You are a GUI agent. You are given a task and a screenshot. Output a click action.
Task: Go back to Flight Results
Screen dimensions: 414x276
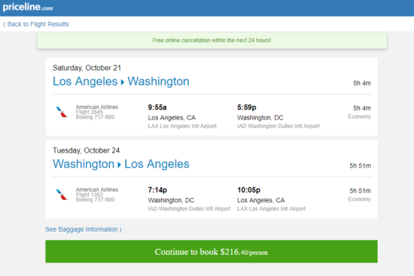point(36,24)
